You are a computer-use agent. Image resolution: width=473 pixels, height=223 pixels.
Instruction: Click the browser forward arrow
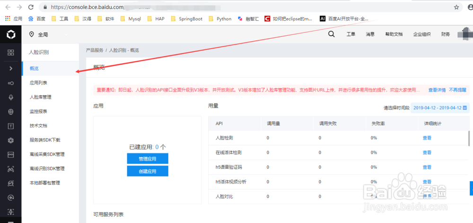[19, 7]
